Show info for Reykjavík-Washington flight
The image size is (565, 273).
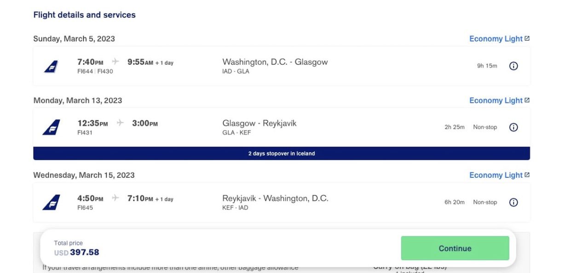click(513, 202)
